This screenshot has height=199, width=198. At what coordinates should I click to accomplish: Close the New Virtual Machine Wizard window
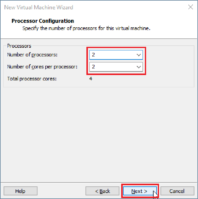click(190, 7)
